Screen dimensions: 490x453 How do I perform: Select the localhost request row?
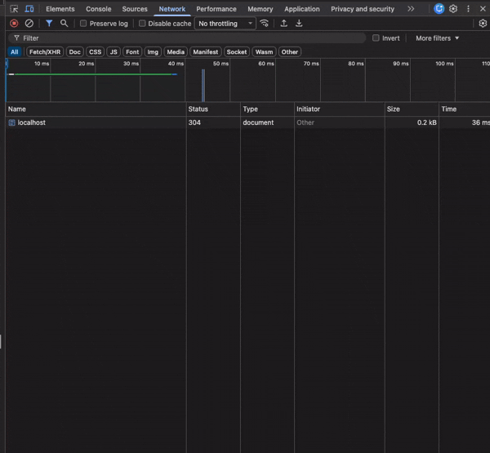click(x=33, y=122)
